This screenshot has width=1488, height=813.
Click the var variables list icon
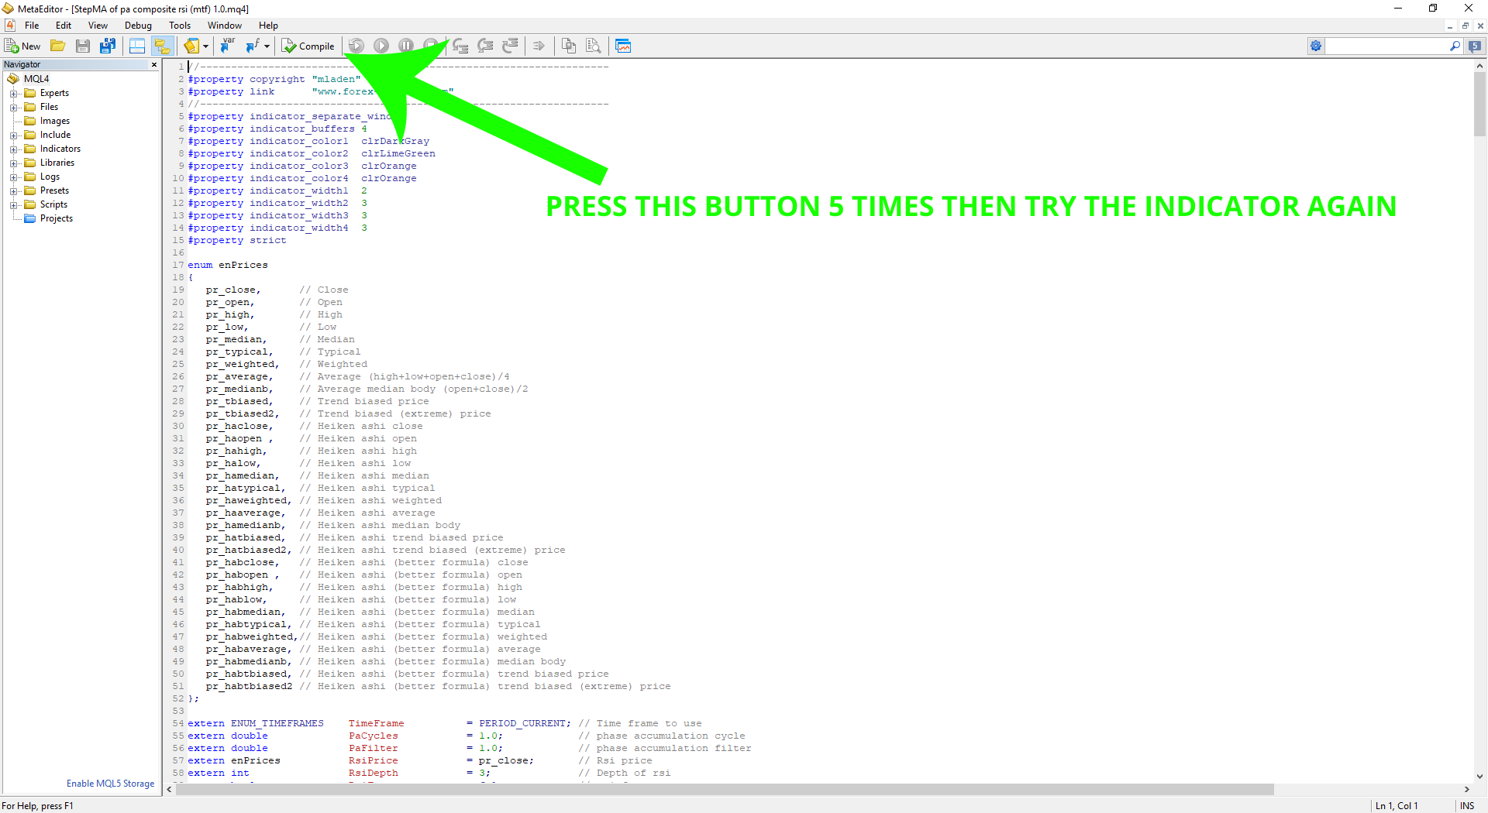pyautogui.click(x=227, y=46)
